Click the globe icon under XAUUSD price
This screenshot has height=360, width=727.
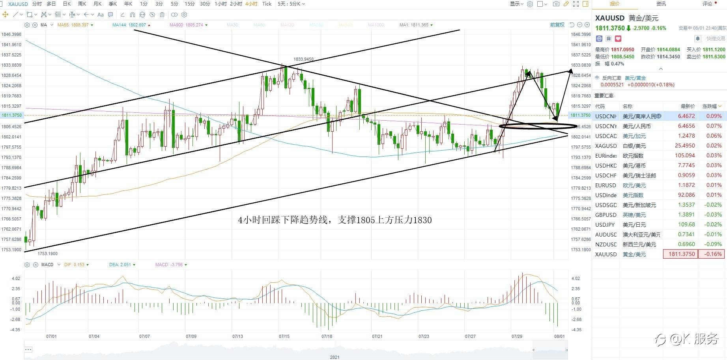[599, 39]
